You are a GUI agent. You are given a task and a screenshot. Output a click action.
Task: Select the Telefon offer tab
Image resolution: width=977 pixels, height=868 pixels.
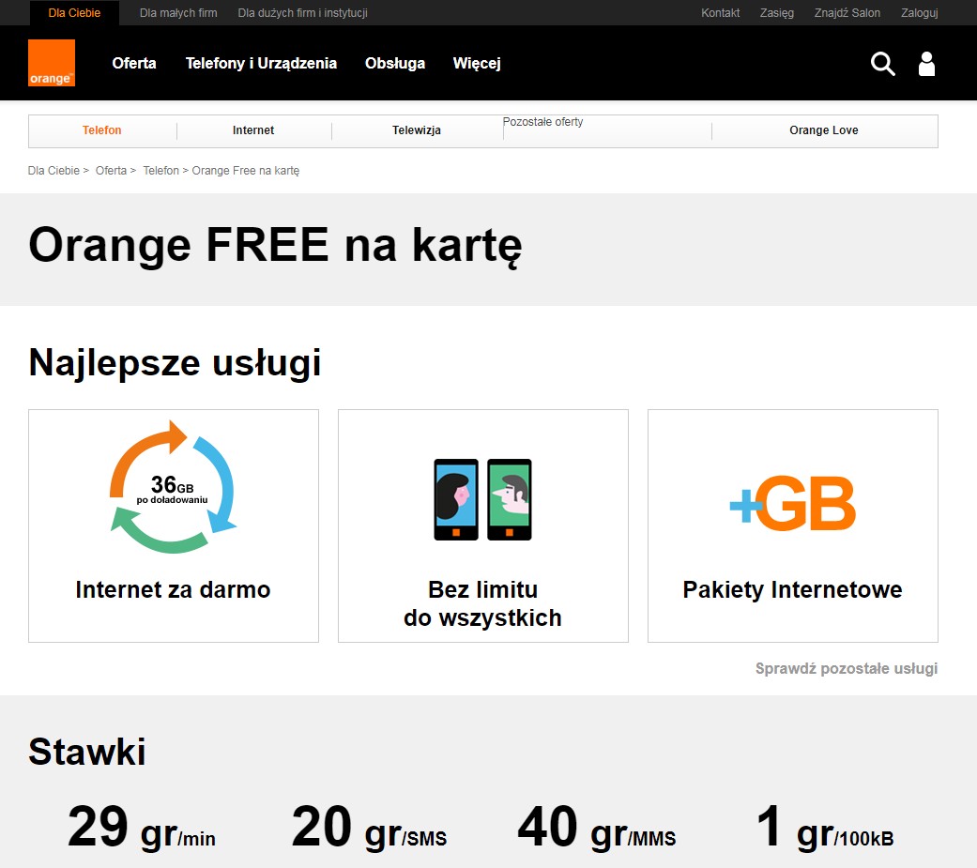[102, 130]
